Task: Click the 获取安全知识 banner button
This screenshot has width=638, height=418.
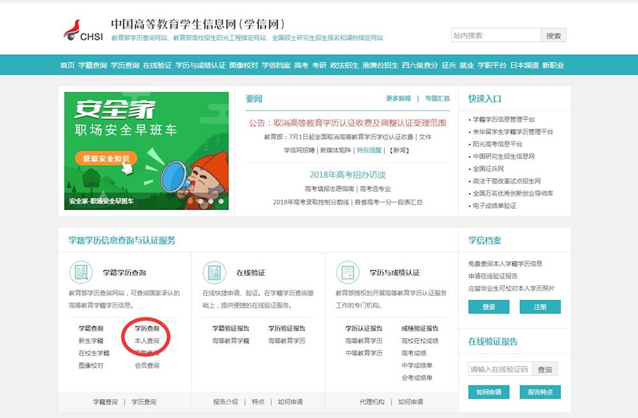Action: click(x=106, y=159)
